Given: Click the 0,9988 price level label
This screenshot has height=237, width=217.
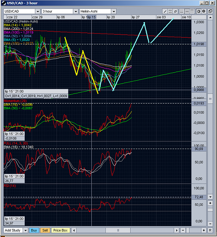Looking at the screenshot, I should click(x=199, y=90).
